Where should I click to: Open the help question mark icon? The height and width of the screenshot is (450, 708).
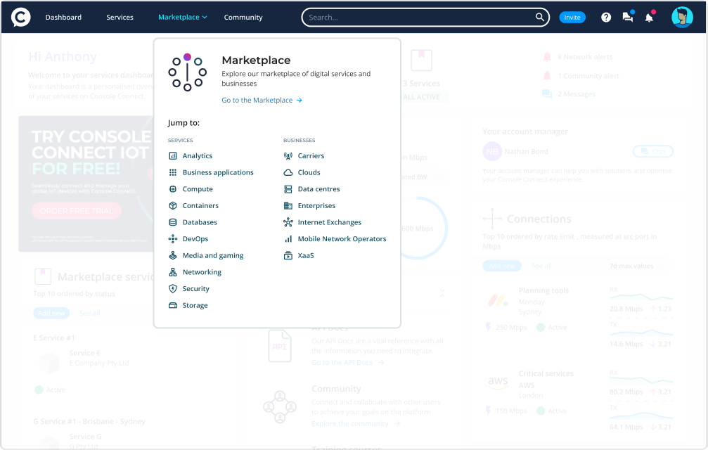point(606,17)
